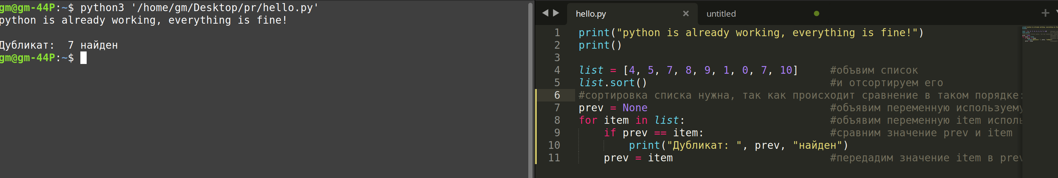1058x178 pixels.
Task: Click the empty print() call on line 2
Action: click(600, 45)
